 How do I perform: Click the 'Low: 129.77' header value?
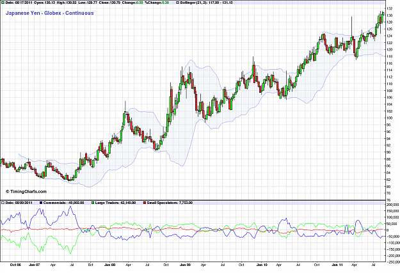coord(88,3)
